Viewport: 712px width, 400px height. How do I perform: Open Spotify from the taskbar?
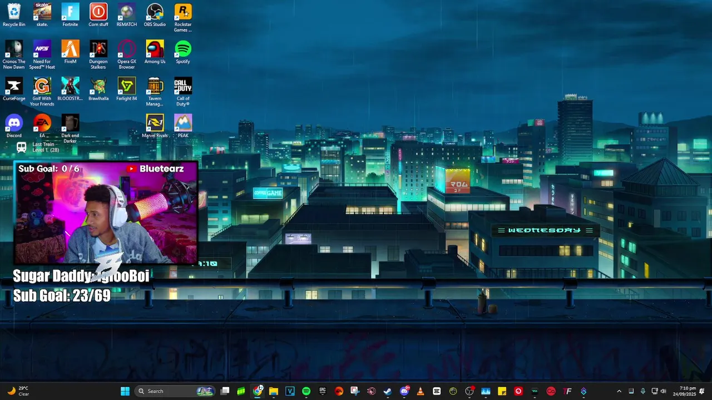tap(306, 391)
